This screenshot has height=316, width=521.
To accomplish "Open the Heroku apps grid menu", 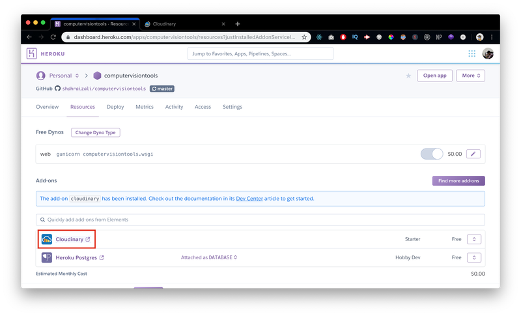I will tap(472, 53).
